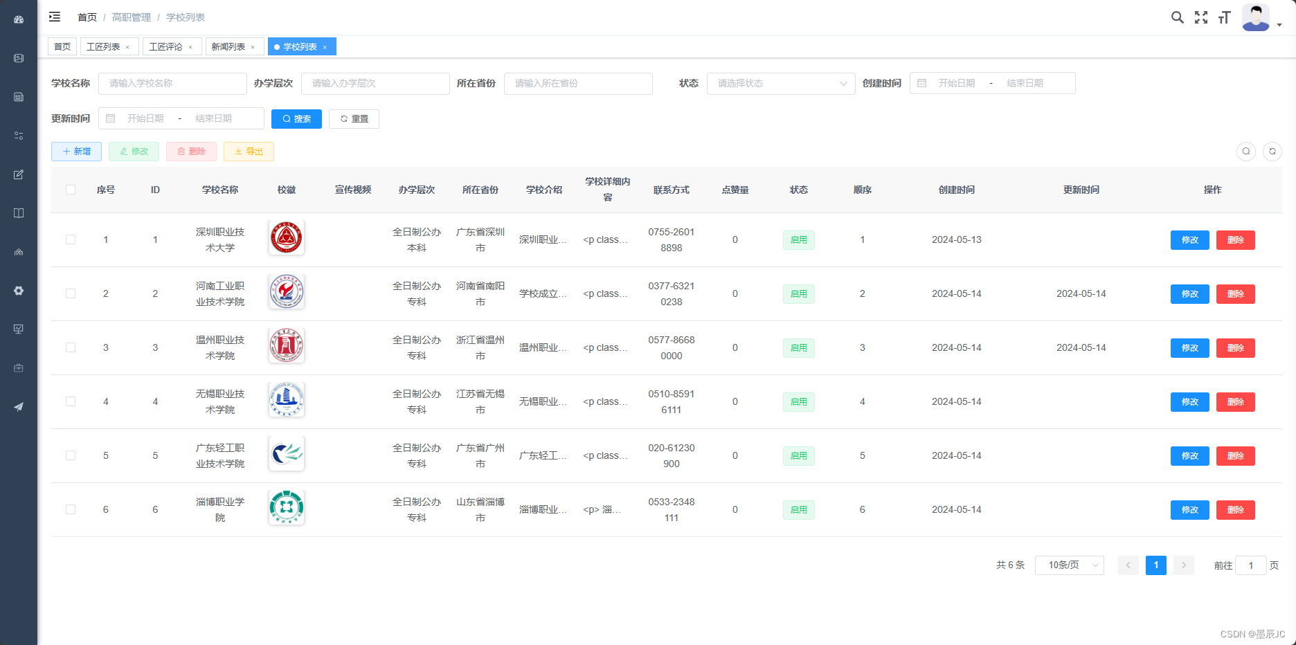Open the 状态 status dropdown
The height and width of the screenshot is (645, 1296).
[x=781, y=83]
